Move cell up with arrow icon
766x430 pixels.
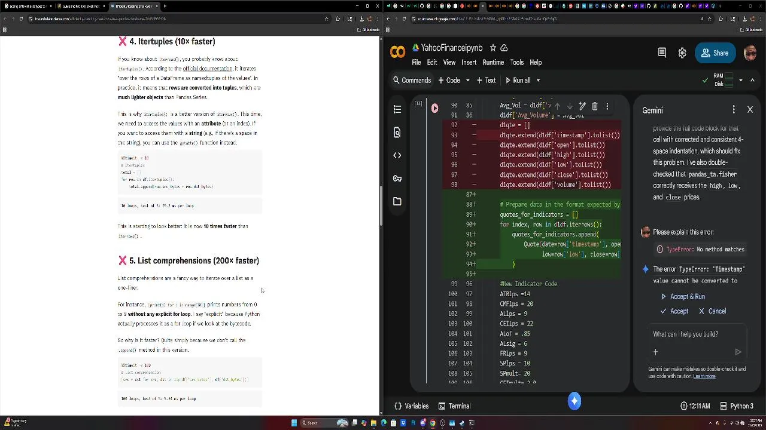[x=557, y=106]
